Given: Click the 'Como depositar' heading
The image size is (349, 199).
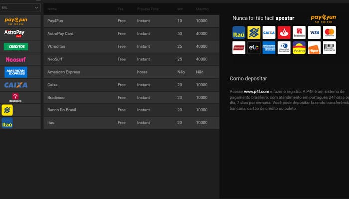Looking at the screenshot, I should tap(248, 79).
